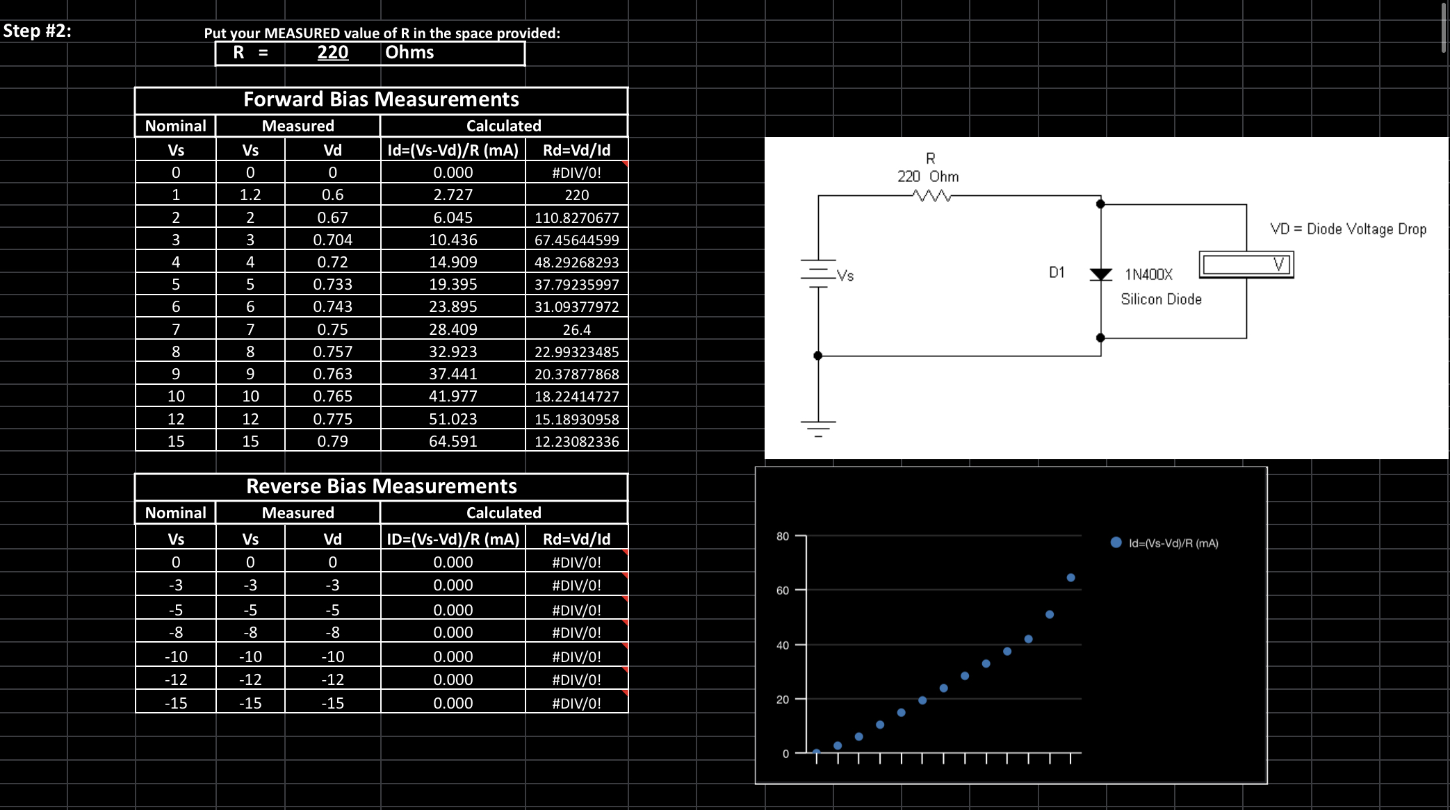This screenshot has height=810, width=1450.
Task: Click the voltmeter symbol in the circuit diagram
Action: (x=1246, y=265)
